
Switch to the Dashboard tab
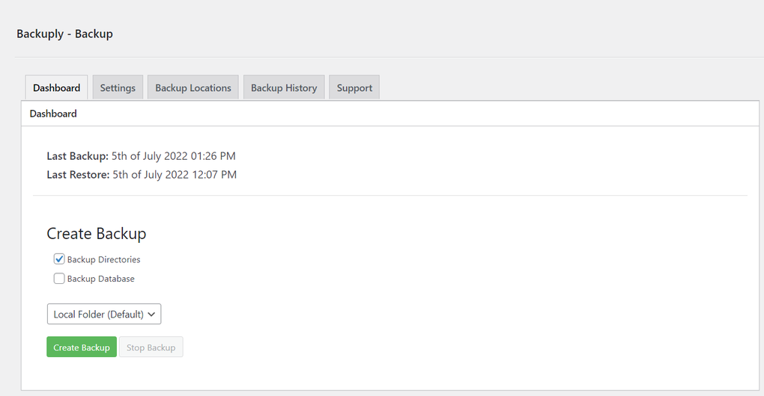coord(56,87)
